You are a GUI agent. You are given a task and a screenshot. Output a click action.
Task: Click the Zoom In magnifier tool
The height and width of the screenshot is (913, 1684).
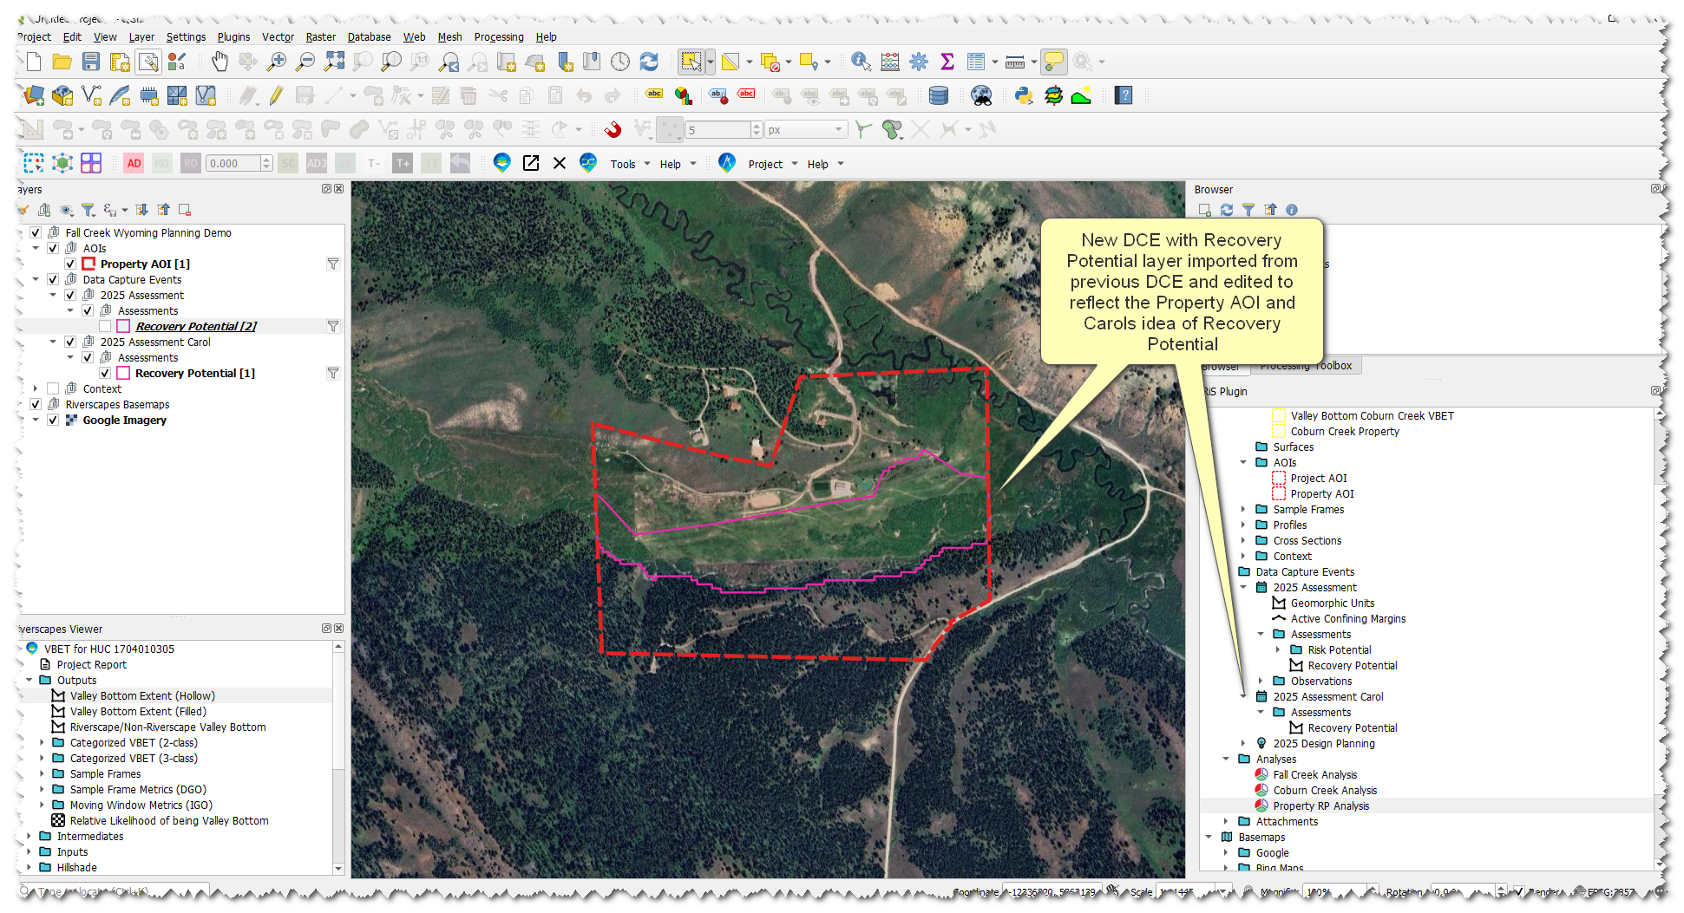click(x=277, y=62)
